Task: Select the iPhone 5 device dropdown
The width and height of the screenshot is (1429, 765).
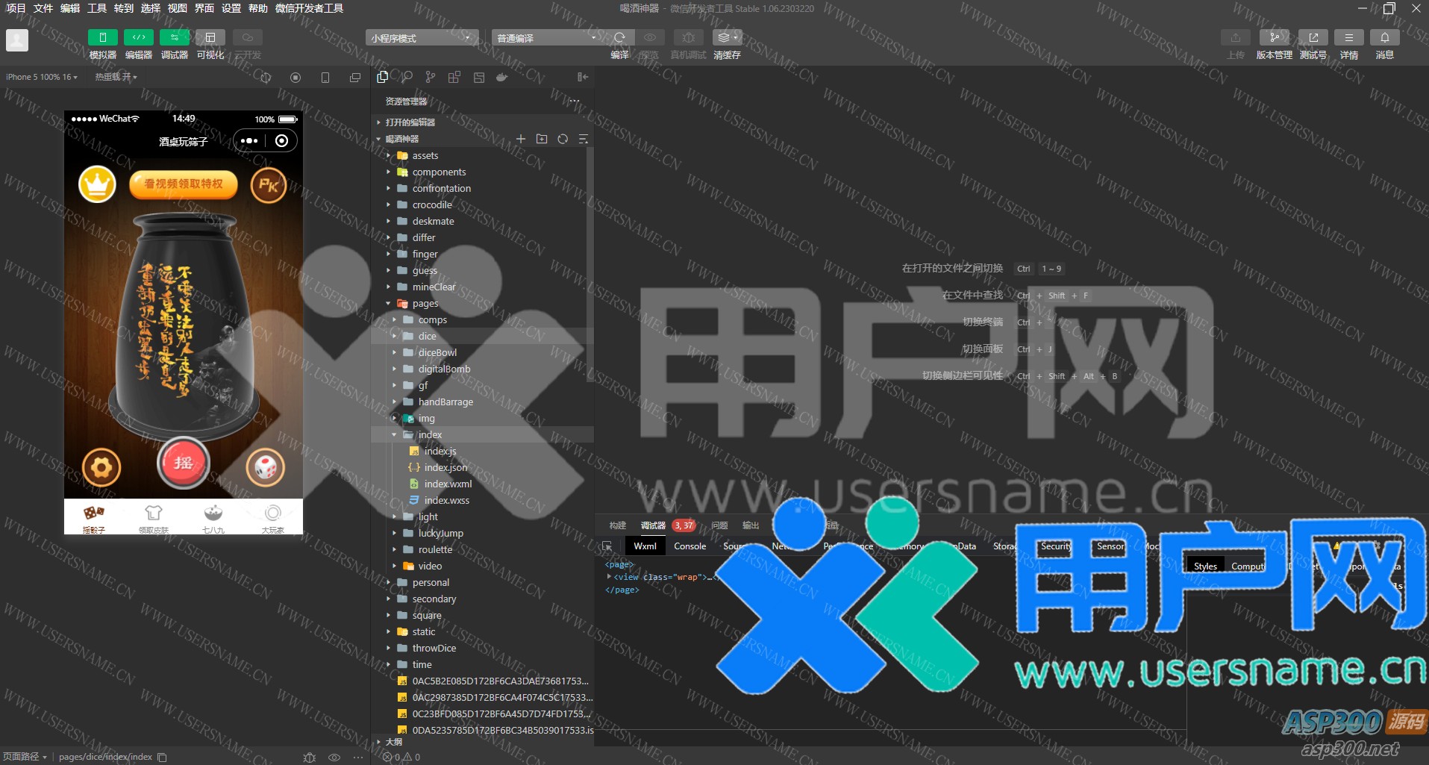Action: (x=41, y=77)
